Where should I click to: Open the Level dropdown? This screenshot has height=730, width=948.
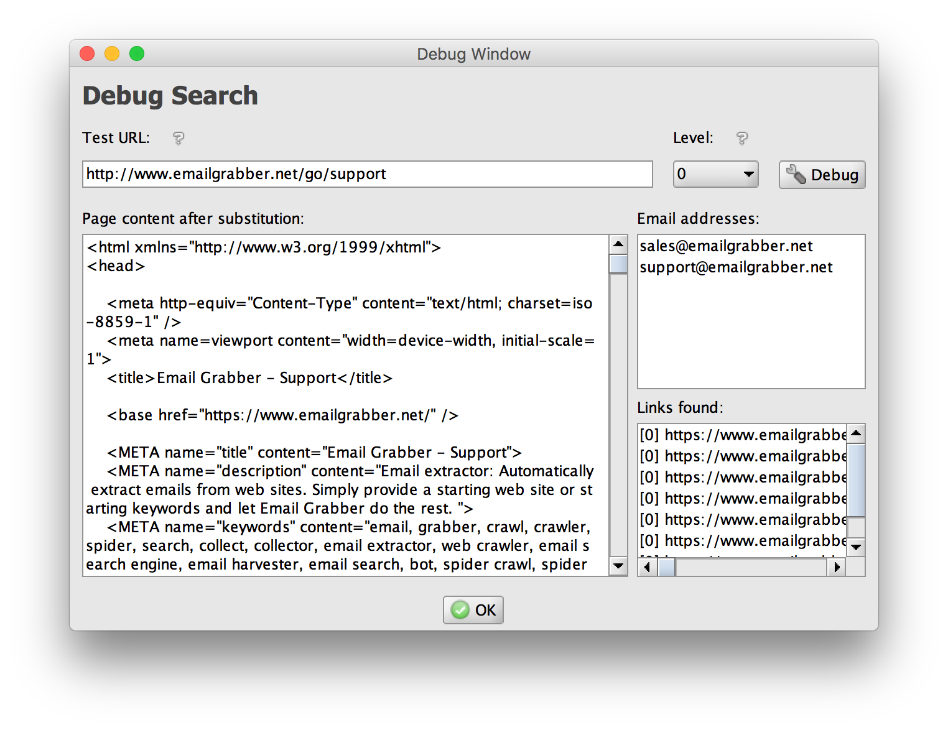click(x=716, y=174)
